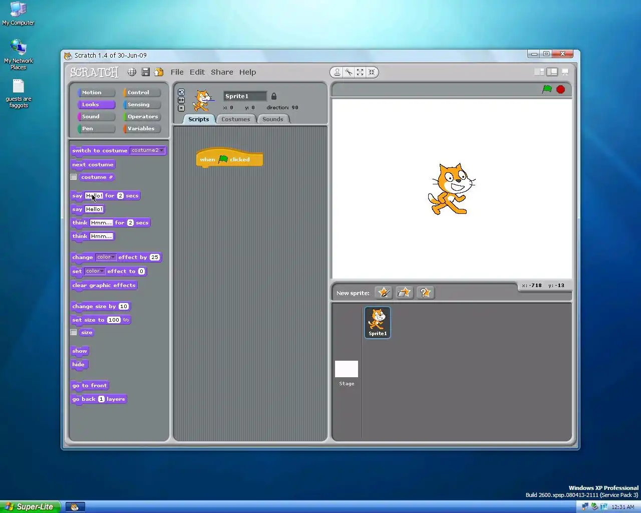641x513 pixels.
Task: Select the Pen block category
Action: point(96,129)
